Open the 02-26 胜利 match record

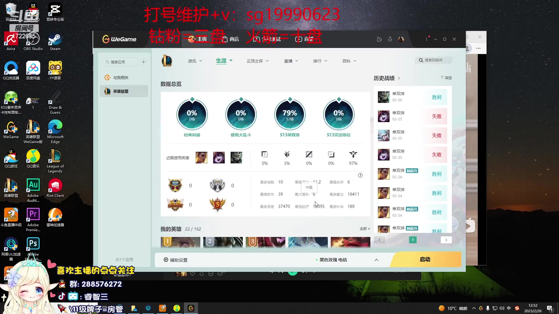pos(412,97)
